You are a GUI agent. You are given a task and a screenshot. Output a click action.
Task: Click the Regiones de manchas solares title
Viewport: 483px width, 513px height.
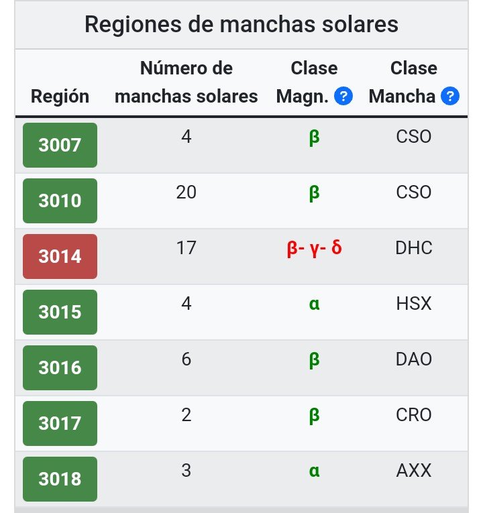pyautogui.click(x=241, y=24)
